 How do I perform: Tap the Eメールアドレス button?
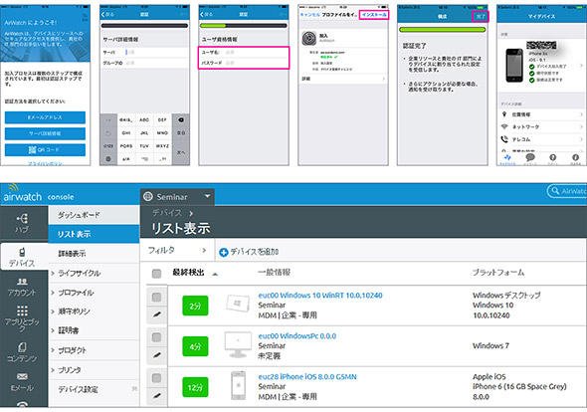click(45, 117)
